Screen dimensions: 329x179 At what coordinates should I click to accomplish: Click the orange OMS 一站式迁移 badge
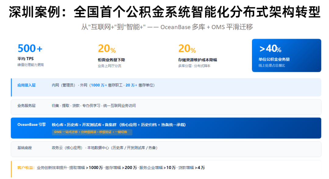[x=92, y=132]
